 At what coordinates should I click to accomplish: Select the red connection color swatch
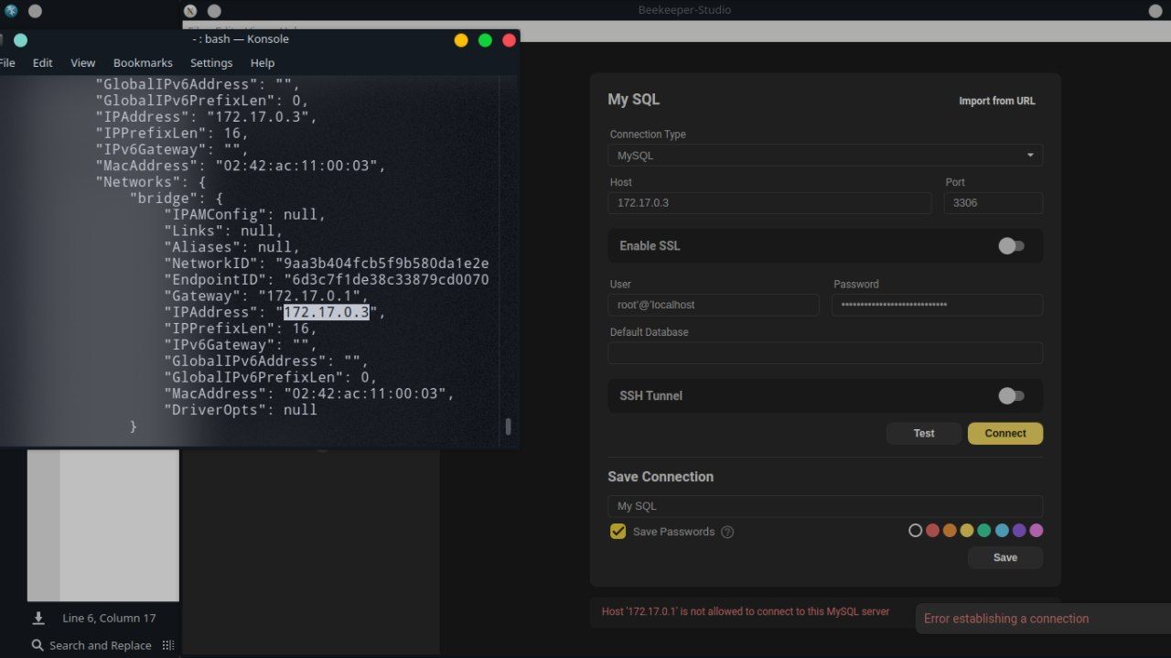[x=932, y=531]
